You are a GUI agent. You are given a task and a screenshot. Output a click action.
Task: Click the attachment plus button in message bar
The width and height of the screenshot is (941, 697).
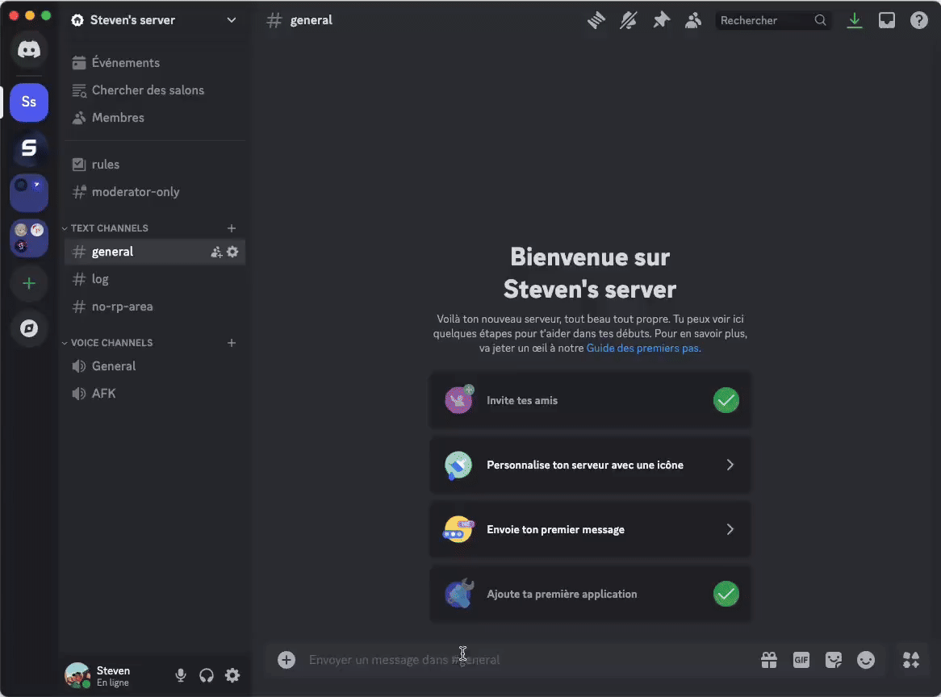click(x=286, y=660)
